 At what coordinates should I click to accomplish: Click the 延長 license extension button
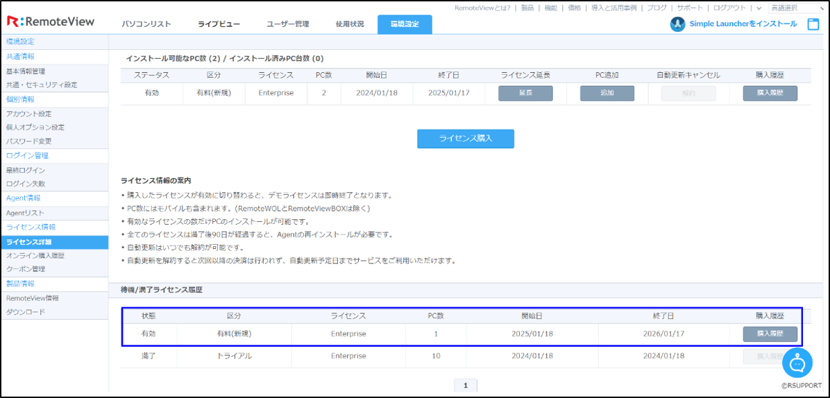(525, 93)
